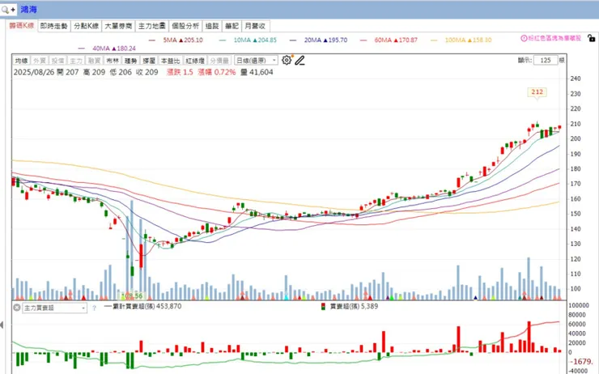Open the 分點K線 tab
The height and width of the screenshot is (374, 599).
87,26
